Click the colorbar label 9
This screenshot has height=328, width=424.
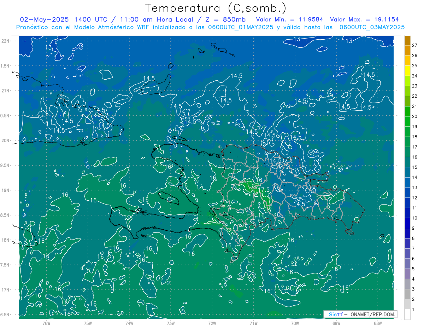[x=413, y=228]
